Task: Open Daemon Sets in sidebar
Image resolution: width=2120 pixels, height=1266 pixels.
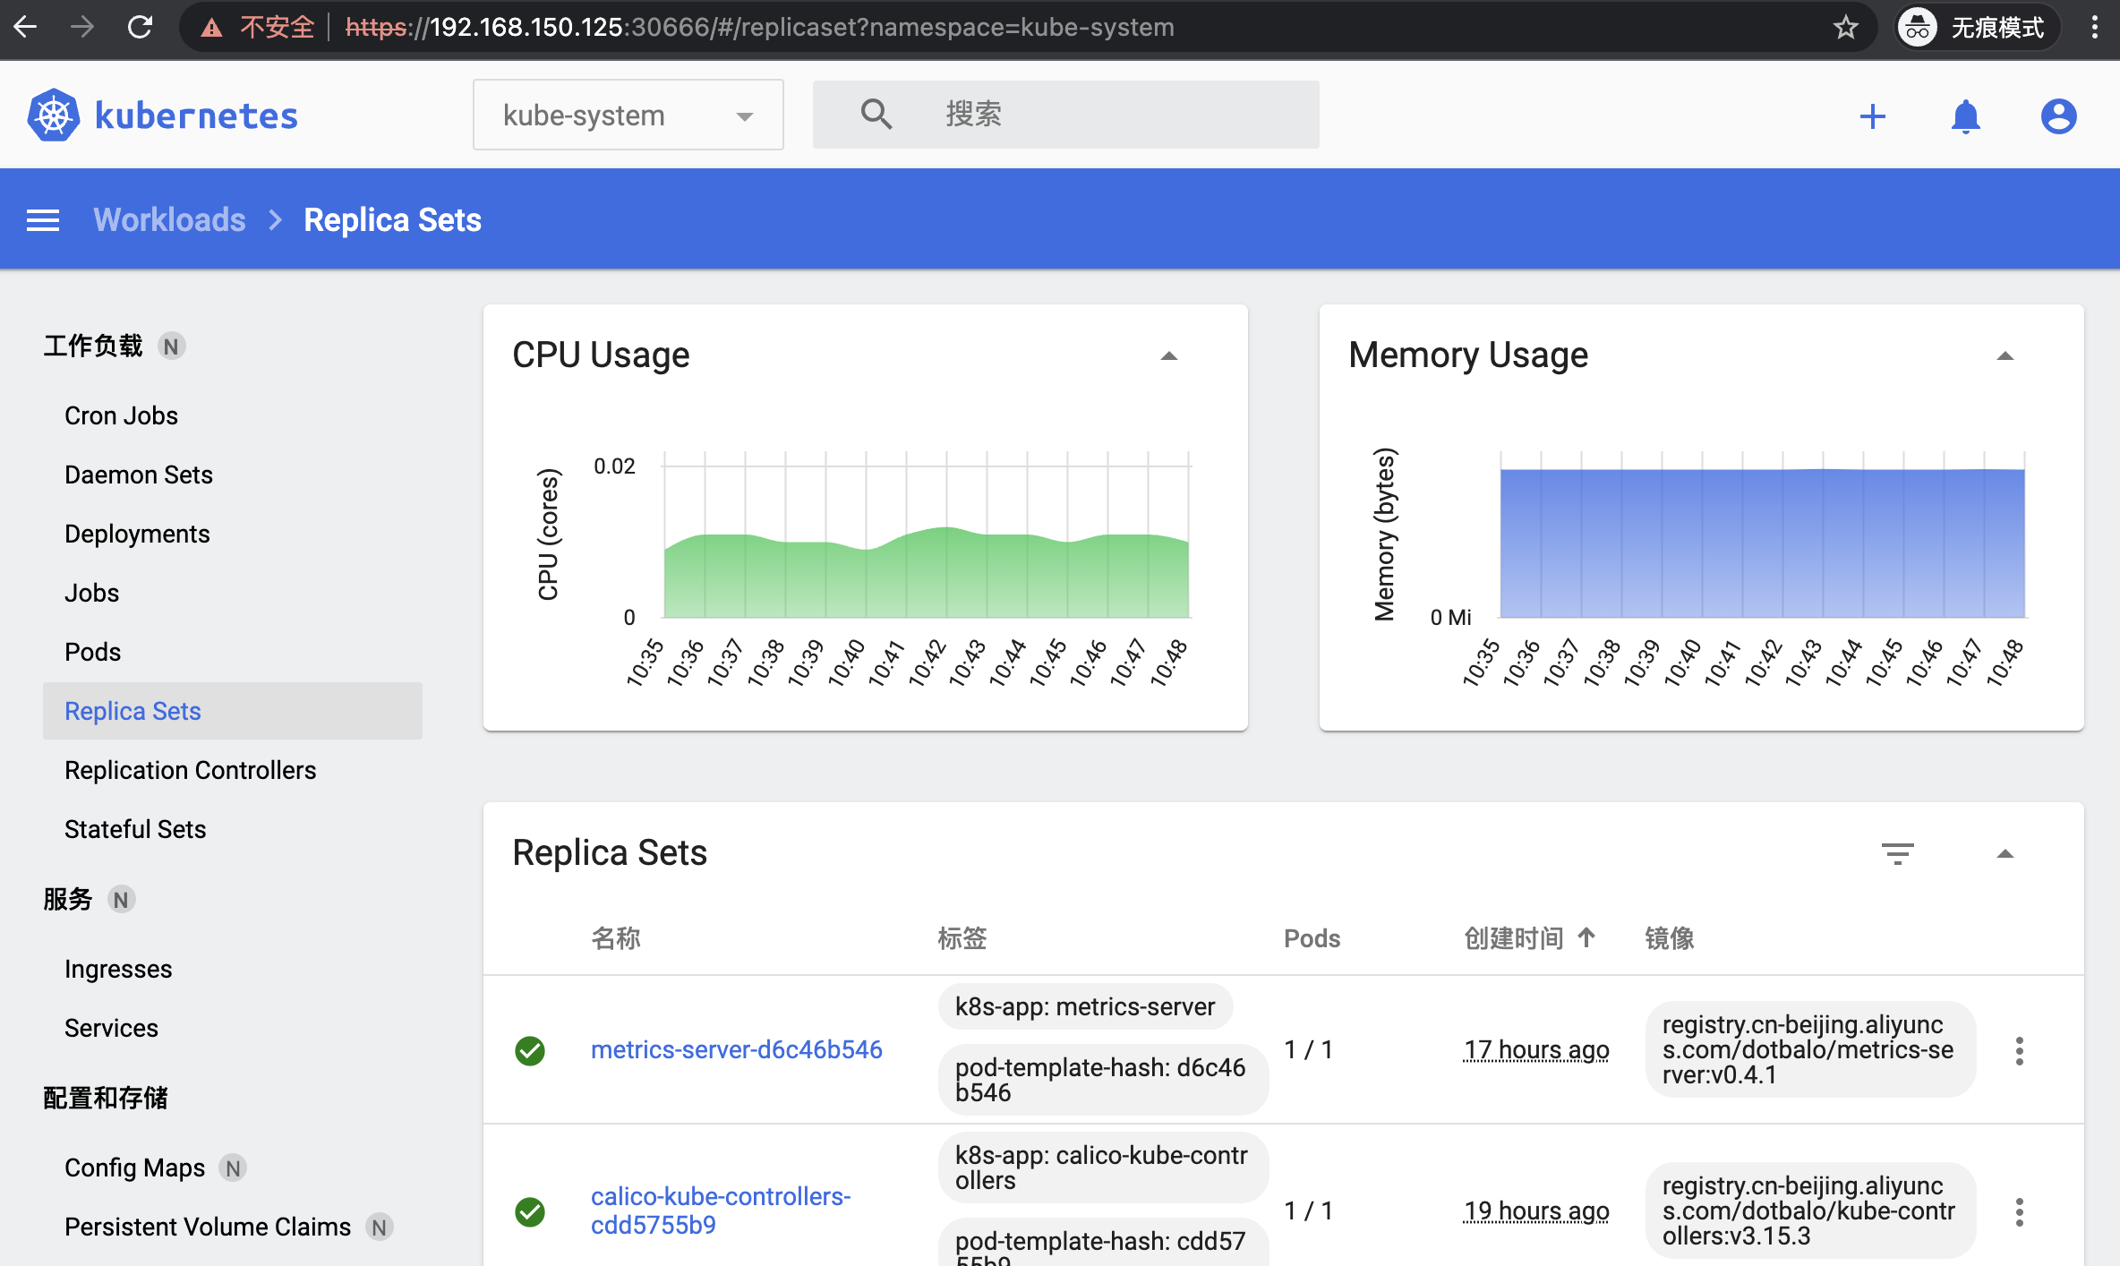Action: pos(139,475)
